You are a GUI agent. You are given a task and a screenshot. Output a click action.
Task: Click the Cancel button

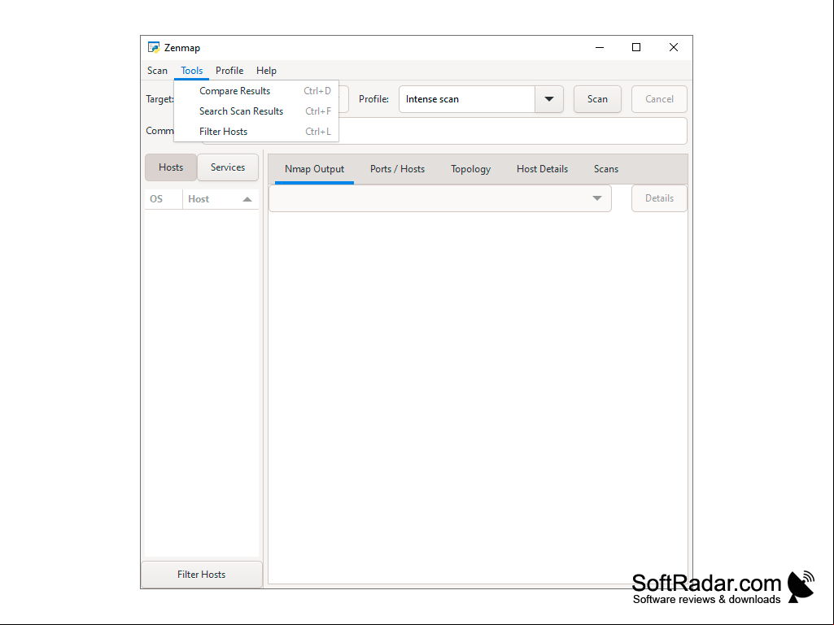(659, 99)
